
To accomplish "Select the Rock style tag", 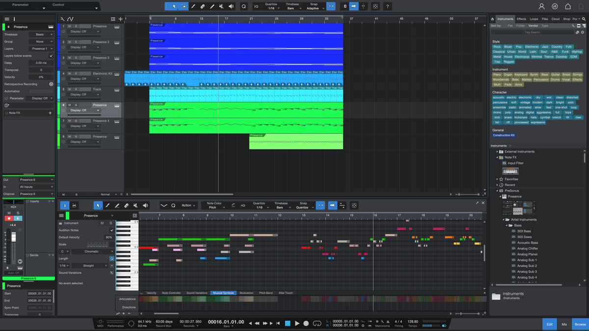I will coord(497,47).
